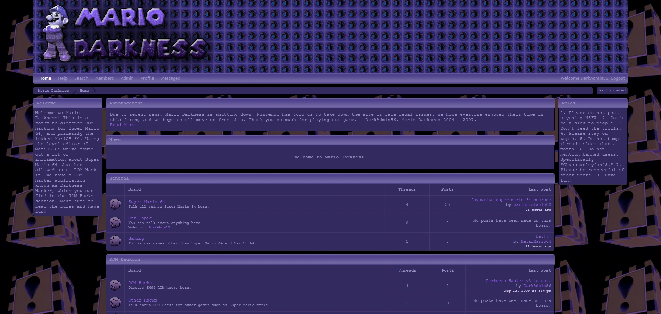The width and height of the screenshot is (661, 314).
Task: View the Members list
Action: click(105, 78)
